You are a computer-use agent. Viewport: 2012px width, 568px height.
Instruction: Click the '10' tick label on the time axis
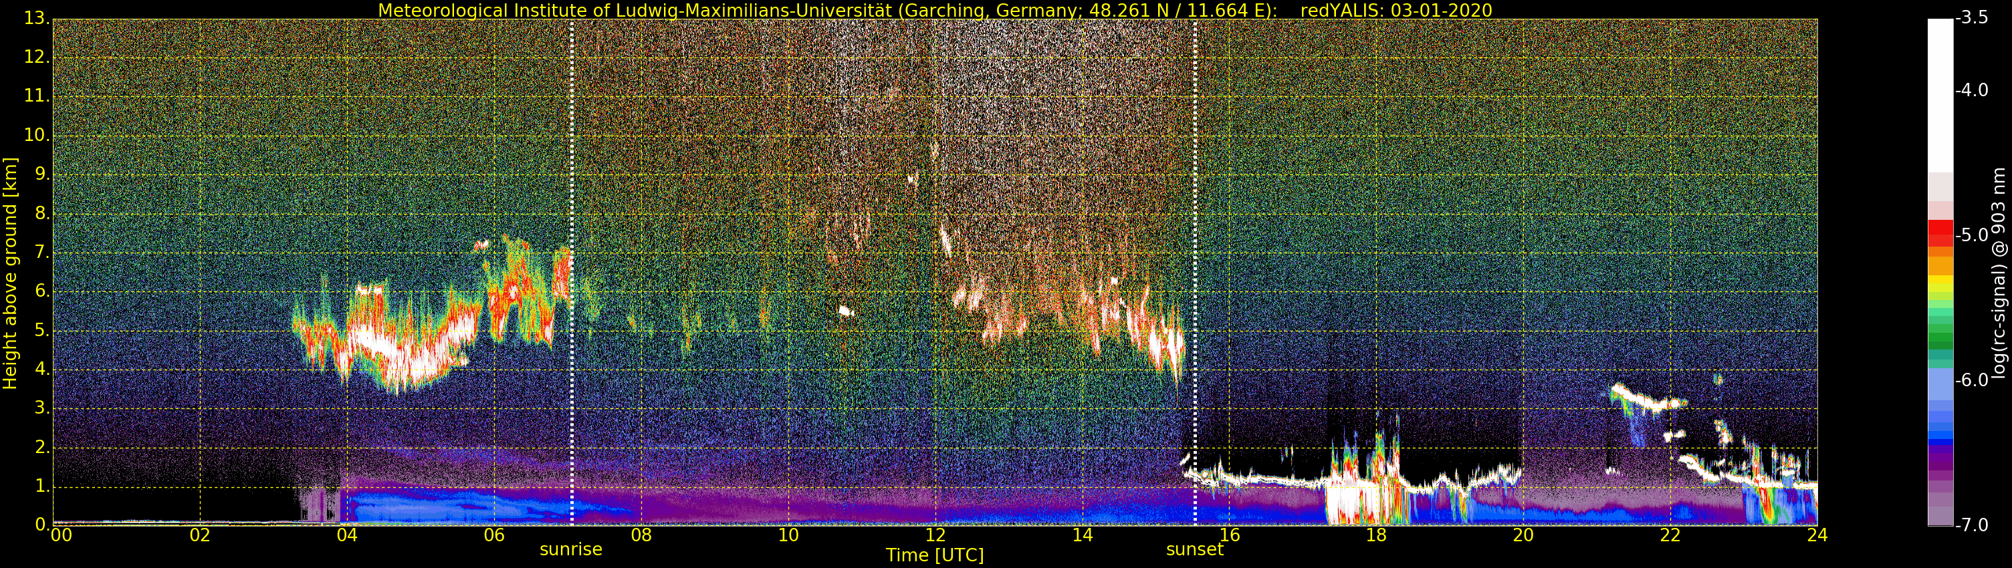coord(788,535)
